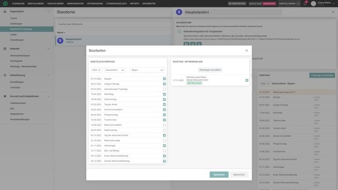Go to Abwesenheiten in top navigation
Viewport: 338px width, 190px height.
tap(75, 3)
